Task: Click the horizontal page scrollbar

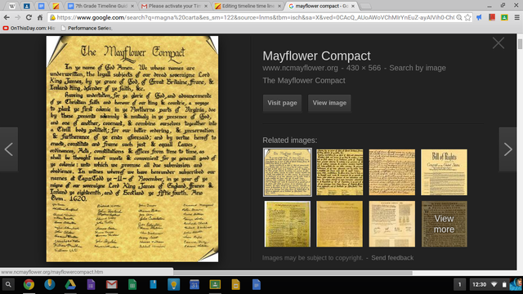Action: (293, 273)
